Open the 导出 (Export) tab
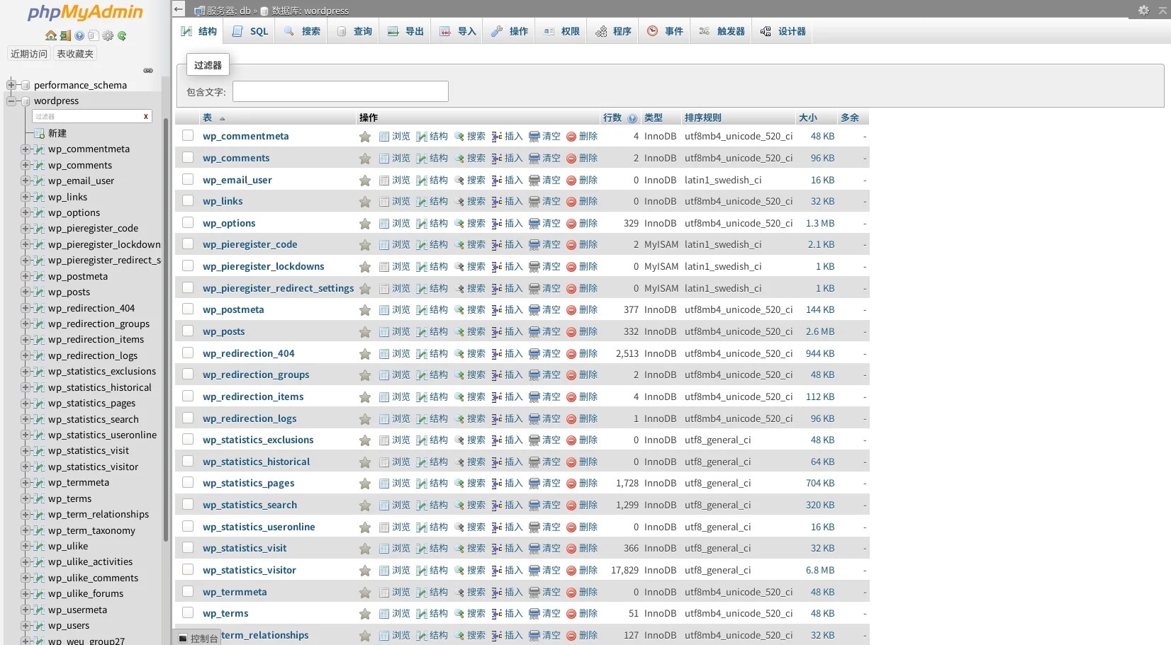This screenshot has width=1171, height=645. pyautogui.click(x=406, y=31)
